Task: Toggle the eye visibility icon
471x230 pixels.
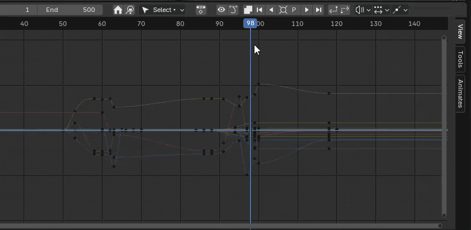Action: (x=221, y=10)
